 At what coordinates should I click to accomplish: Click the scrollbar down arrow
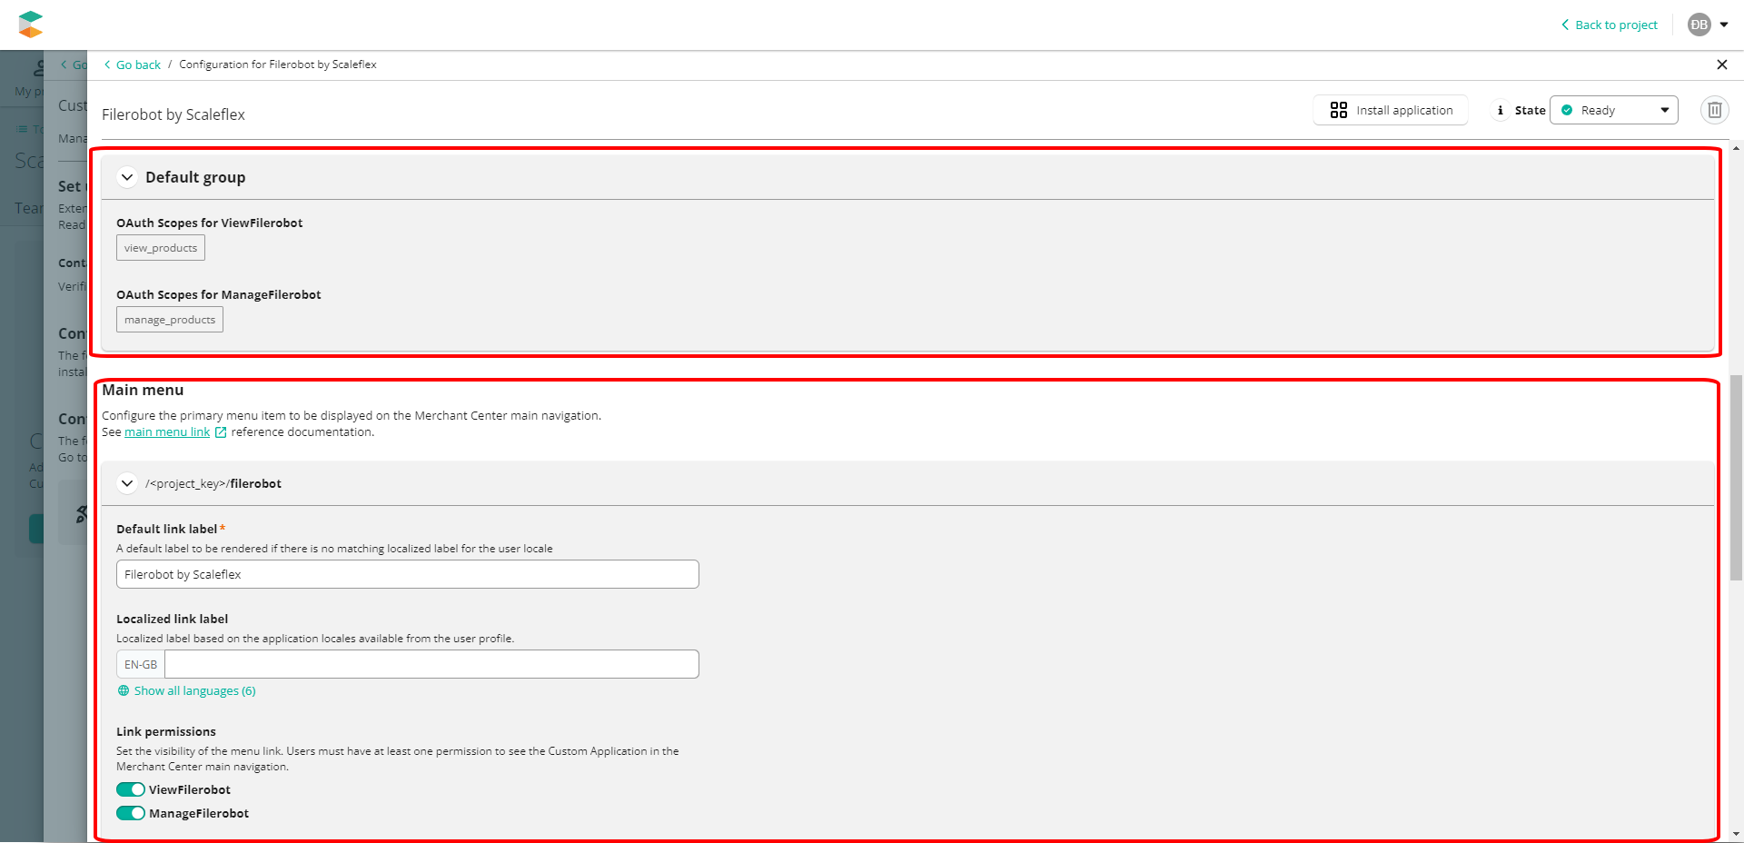(x=1736, y=834)
